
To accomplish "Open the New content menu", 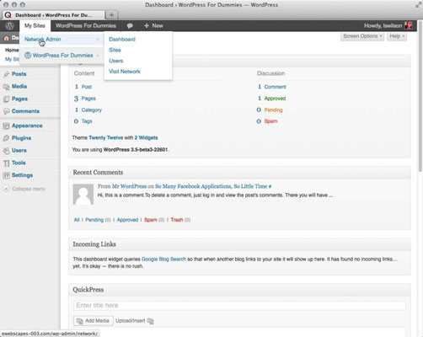I will (x=153, y=26).
